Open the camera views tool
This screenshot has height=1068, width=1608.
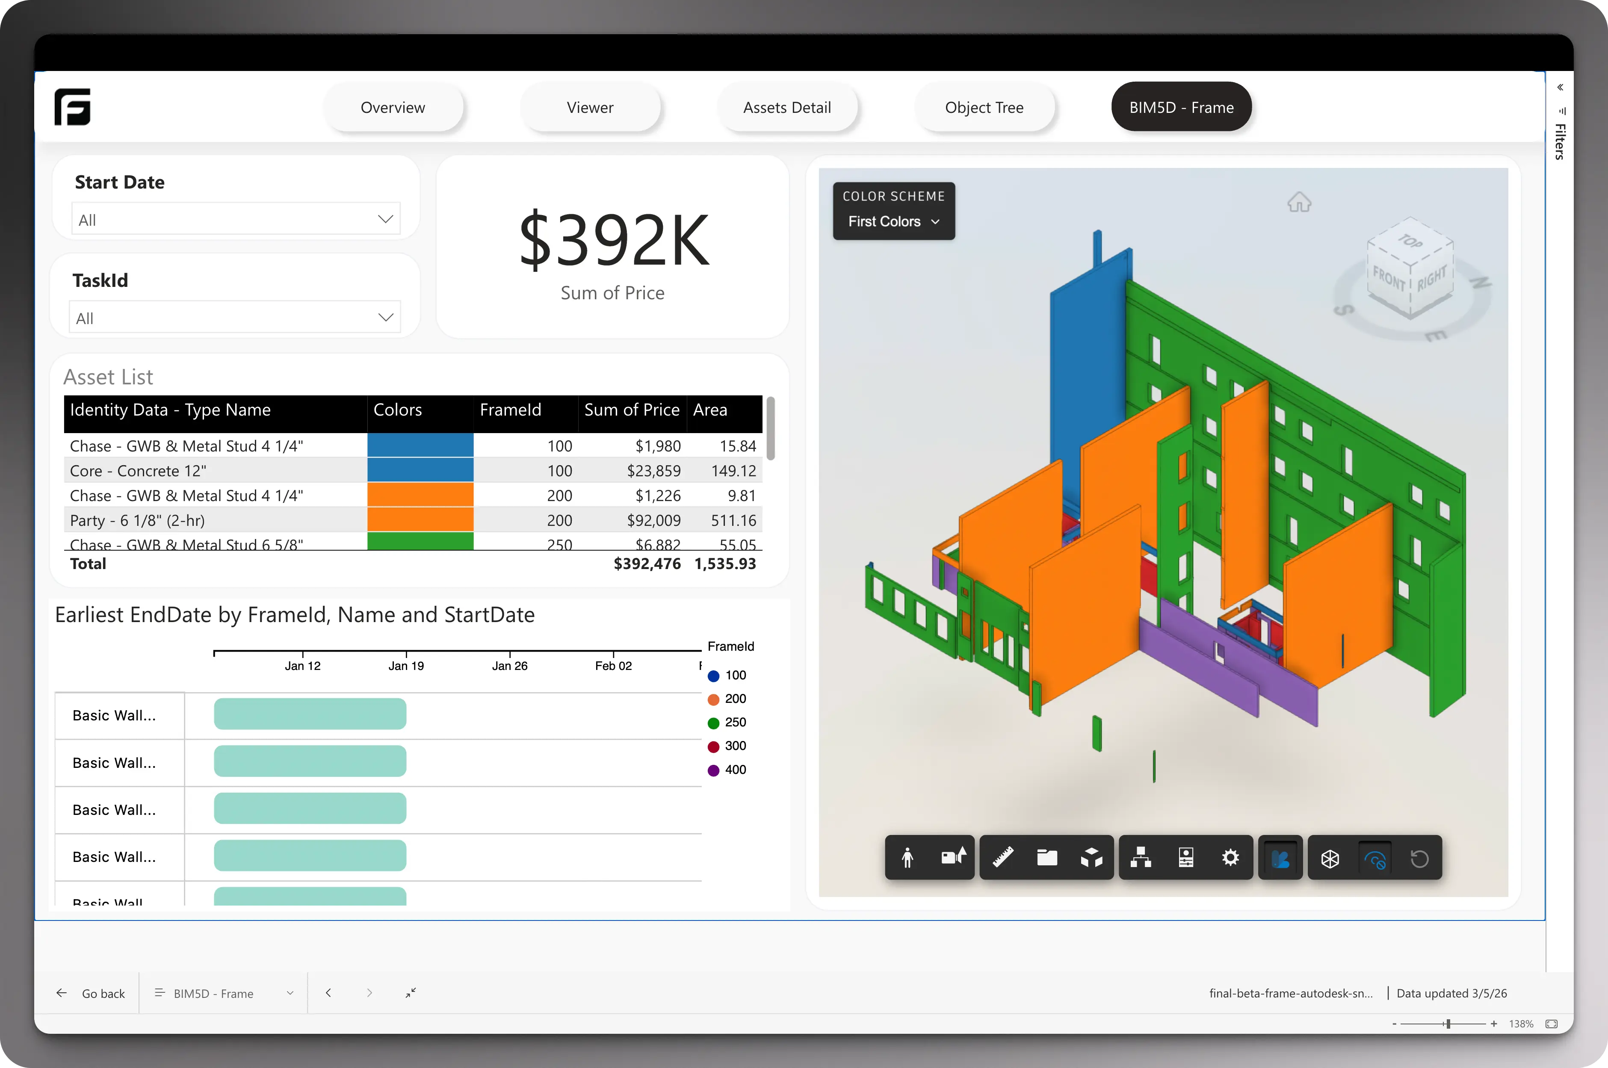pyautogui.click(x=953, y=858)
